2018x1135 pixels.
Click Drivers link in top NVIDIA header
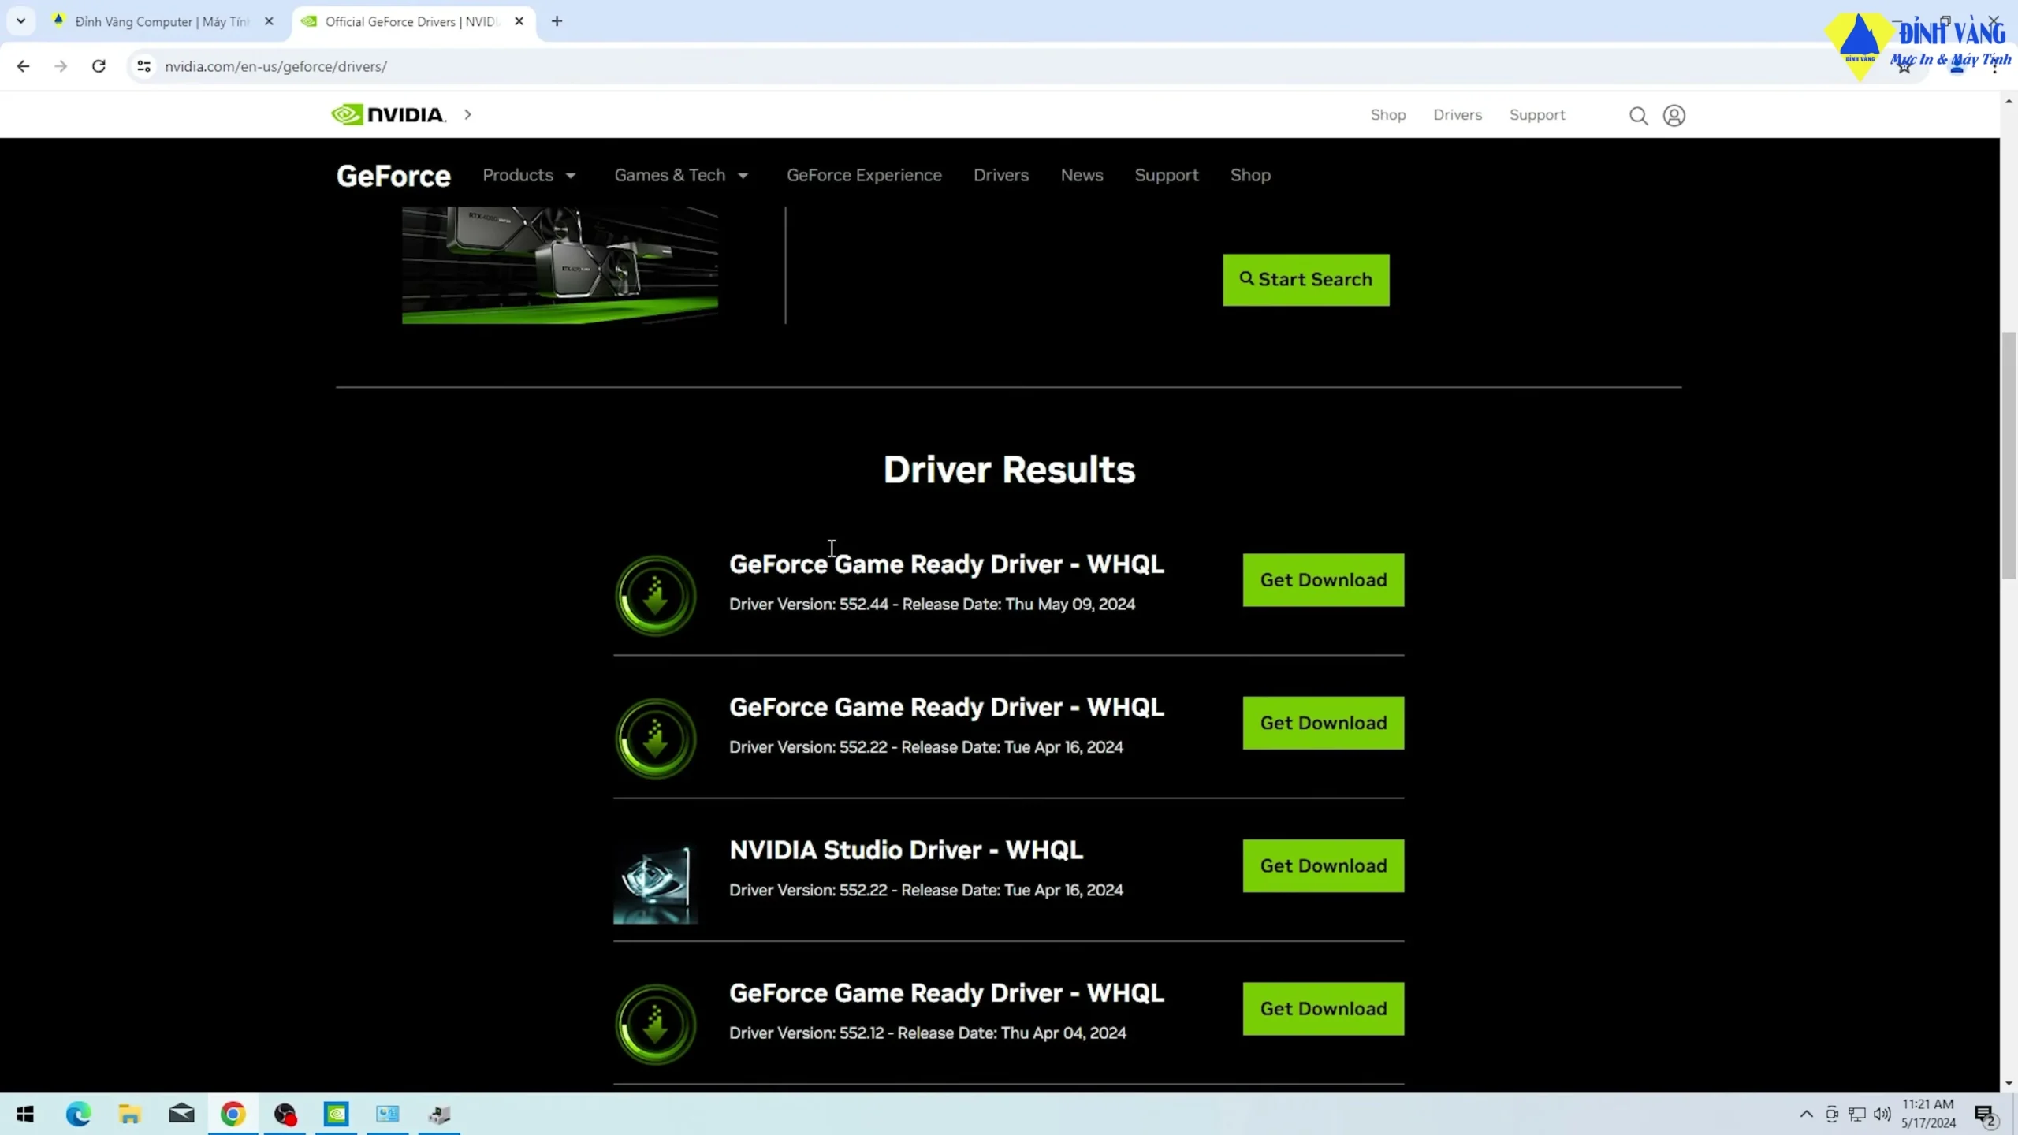pos(1458,115)
